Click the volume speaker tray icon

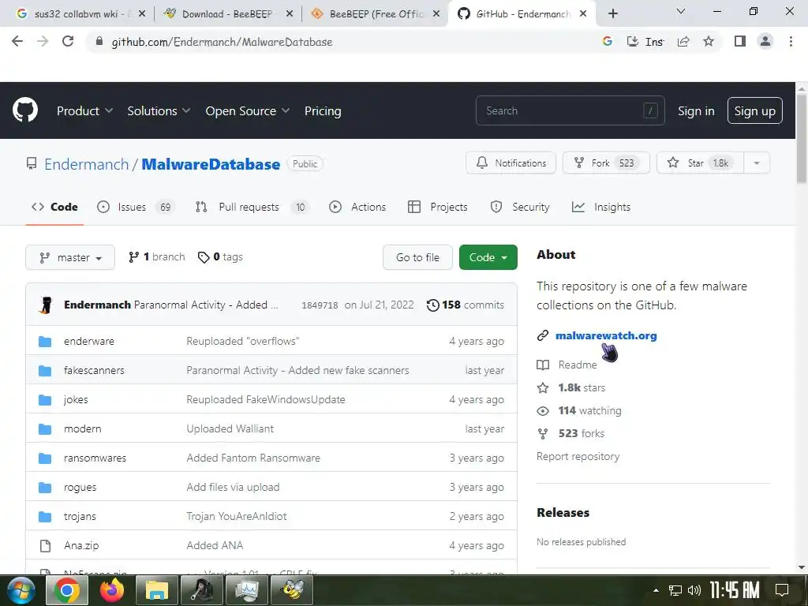pyautogui.click(x=694, y=590)
